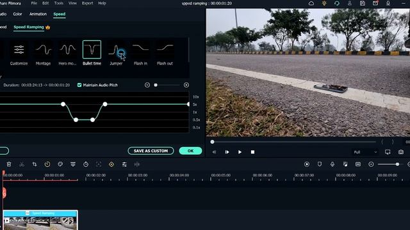
Task: Step back one frame in preview
Action: tap(214, 152)
